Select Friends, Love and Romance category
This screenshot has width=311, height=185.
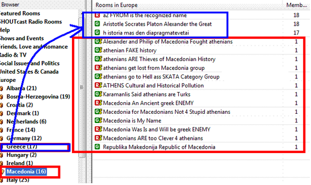click(x=34, y=46)
